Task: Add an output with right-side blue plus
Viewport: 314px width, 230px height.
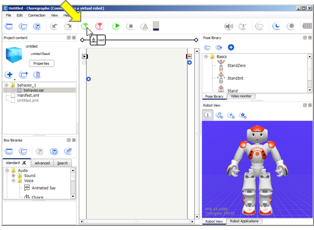Action: pyautogui.click(x=190, y=63)
